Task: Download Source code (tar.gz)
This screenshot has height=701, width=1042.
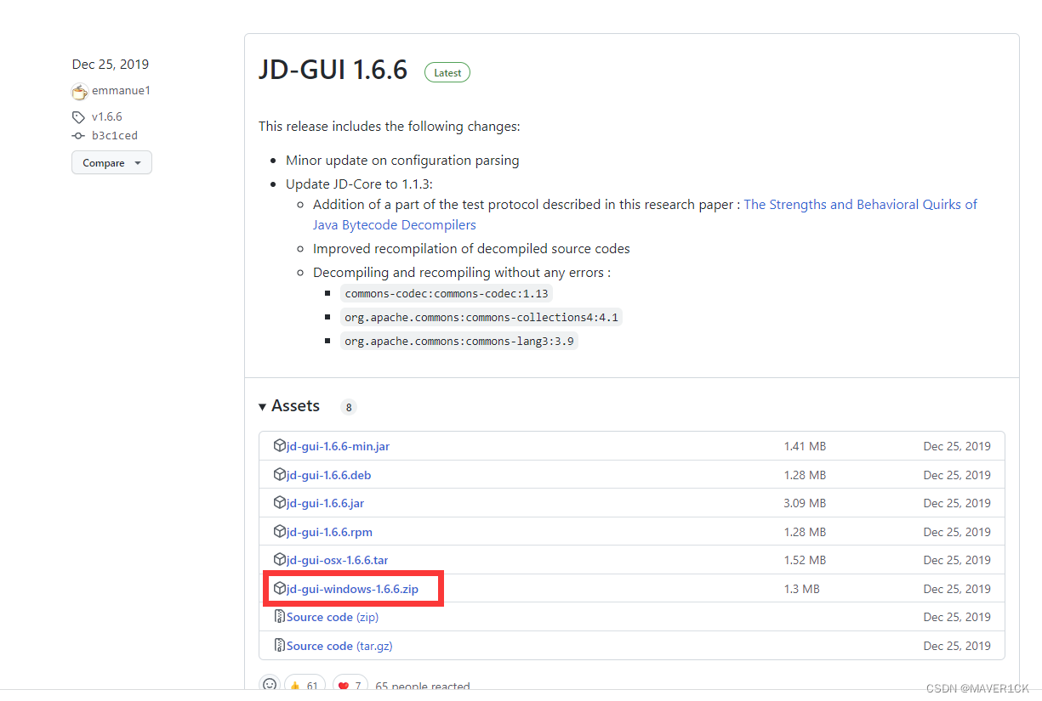Action: pos(339,646)
